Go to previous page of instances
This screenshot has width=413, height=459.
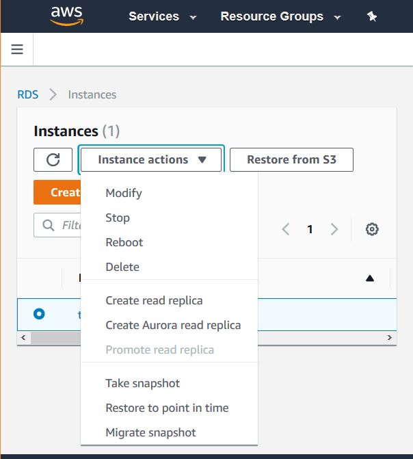286,229
